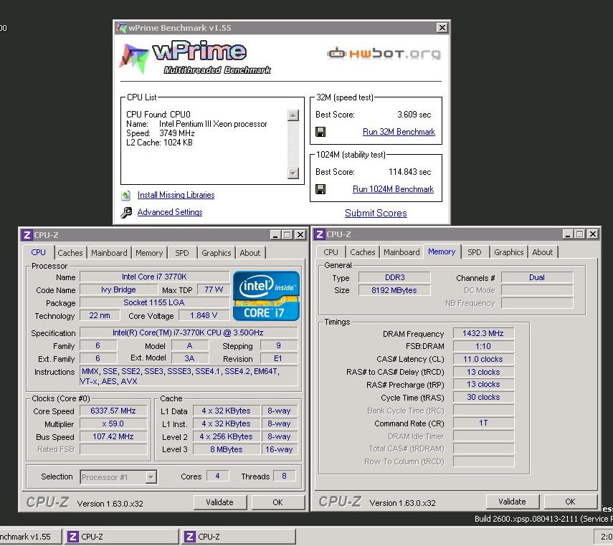
Task: Click OK in left CPU-Z window
Action: tap(277, 502)
